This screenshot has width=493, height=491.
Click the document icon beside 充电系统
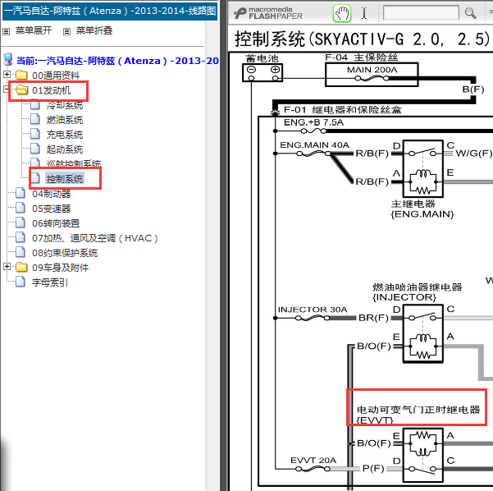[x=35, y=134]
